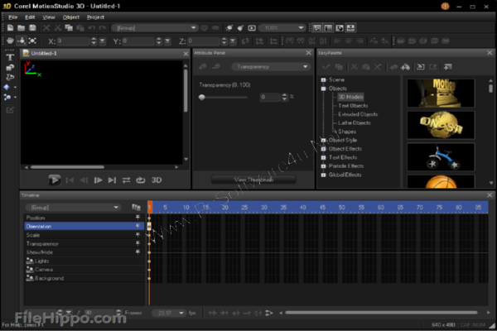This screenshot has height=331, width=497.
Task: Expand the Particle Effects tree node
Action: (323, 166)
